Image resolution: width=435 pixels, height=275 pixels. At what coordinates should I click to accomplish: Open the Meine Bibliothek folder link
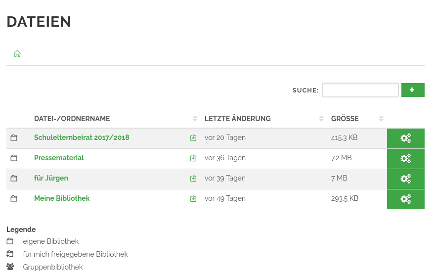(62, 198)
